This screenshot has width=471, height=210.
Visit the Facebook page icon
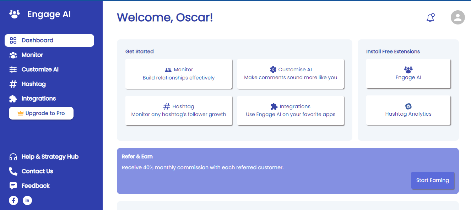13,200
